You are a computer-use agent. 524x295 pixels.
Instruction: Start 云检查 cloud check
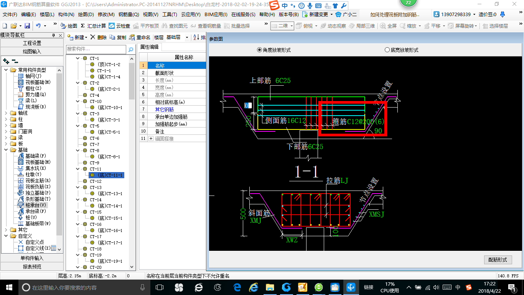point(119,26)
